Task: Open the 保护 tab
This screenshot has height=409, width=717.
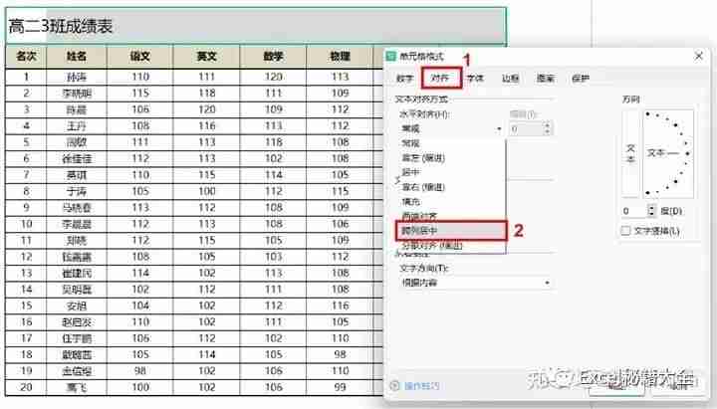Action: [x=581, y=79]
